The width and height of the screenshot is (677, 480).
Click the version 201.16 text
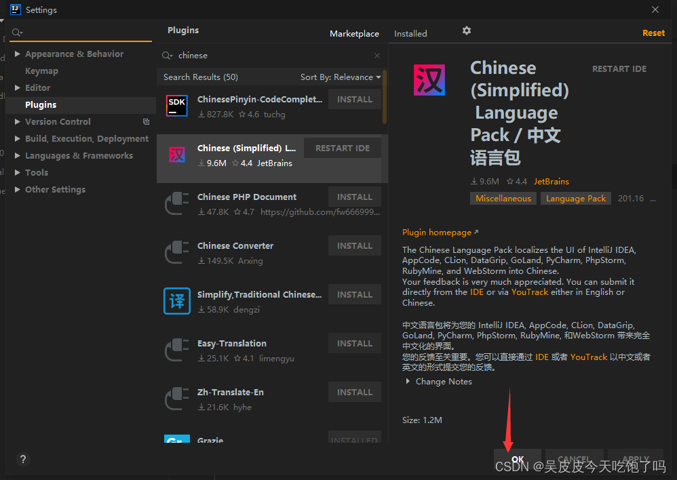click(x=630, y=199)
